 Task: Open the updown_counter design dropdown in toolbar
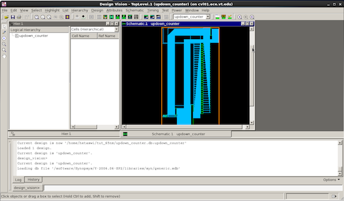[191, 17]
